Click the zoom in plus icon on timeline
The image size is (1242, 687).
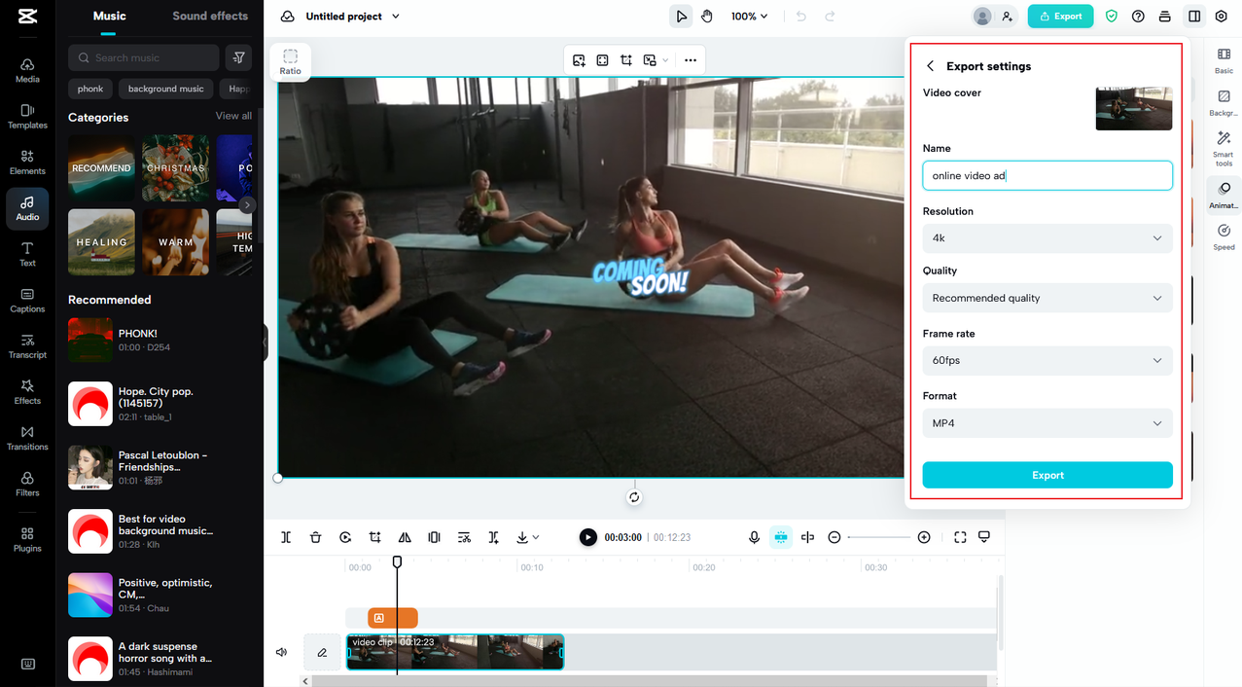pos(924,537)
